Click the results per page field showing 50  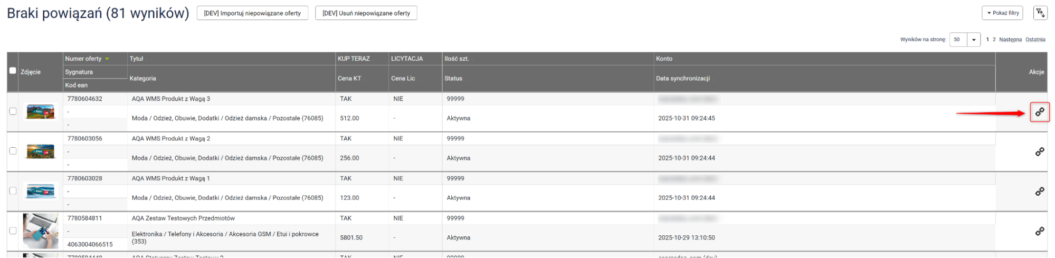[x=958, y=40]
